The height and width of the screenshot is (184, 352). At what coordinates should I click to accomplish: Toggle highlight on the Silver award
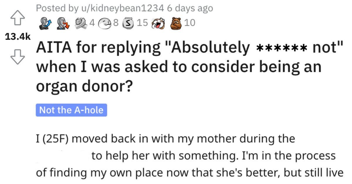coord(128,23)
